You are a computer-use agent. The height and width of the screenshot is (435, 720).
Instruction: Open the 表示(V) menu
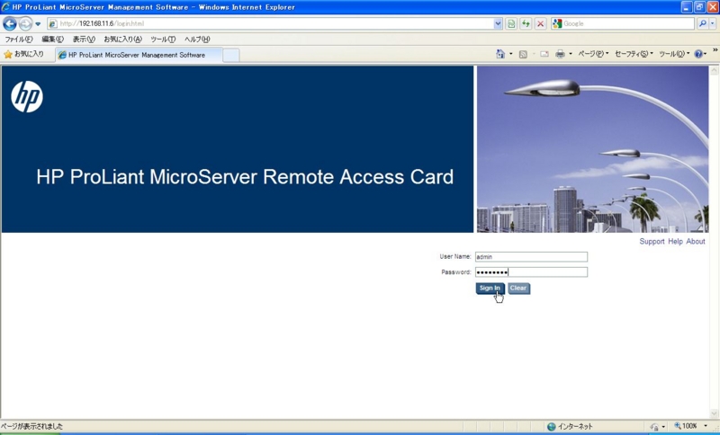pos(84,40)
